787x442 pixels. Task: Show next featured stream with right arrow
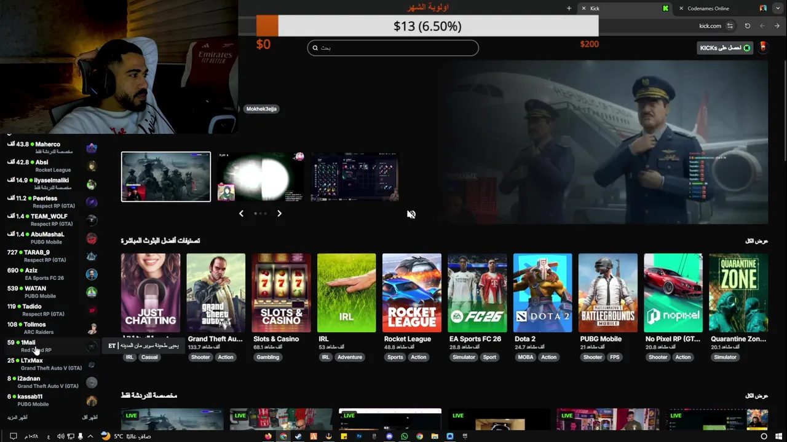pyautogui.click(x=279, y=213)
